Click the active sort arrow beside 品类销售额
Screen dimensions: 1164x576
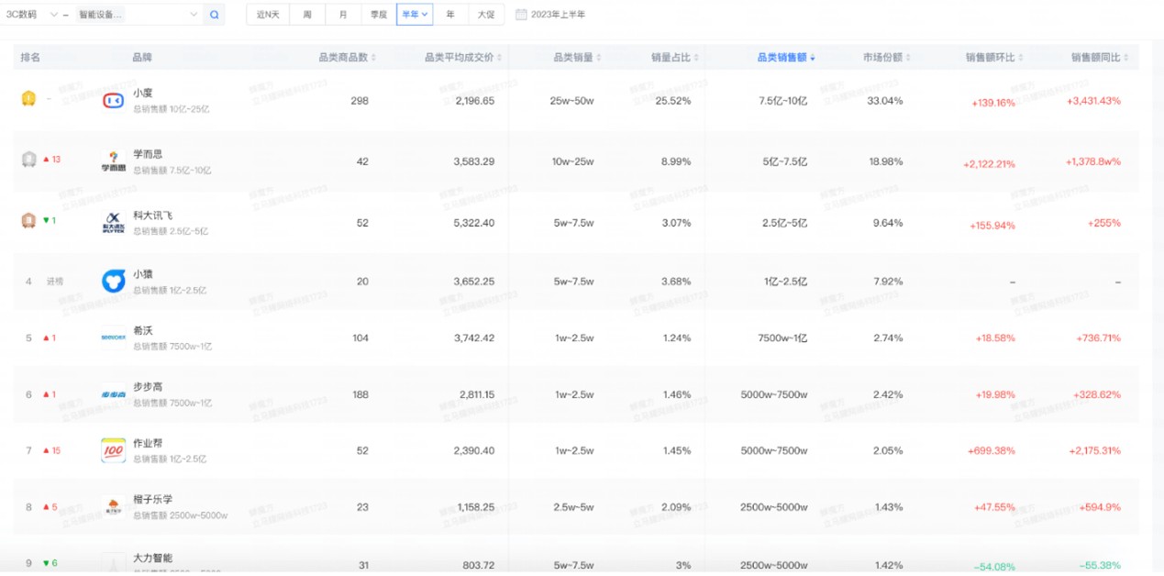pos(813,58)
